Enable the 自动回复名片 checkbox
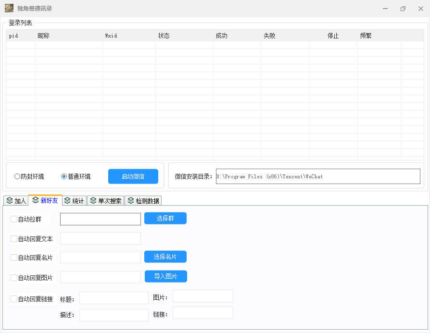 point(14,258)
